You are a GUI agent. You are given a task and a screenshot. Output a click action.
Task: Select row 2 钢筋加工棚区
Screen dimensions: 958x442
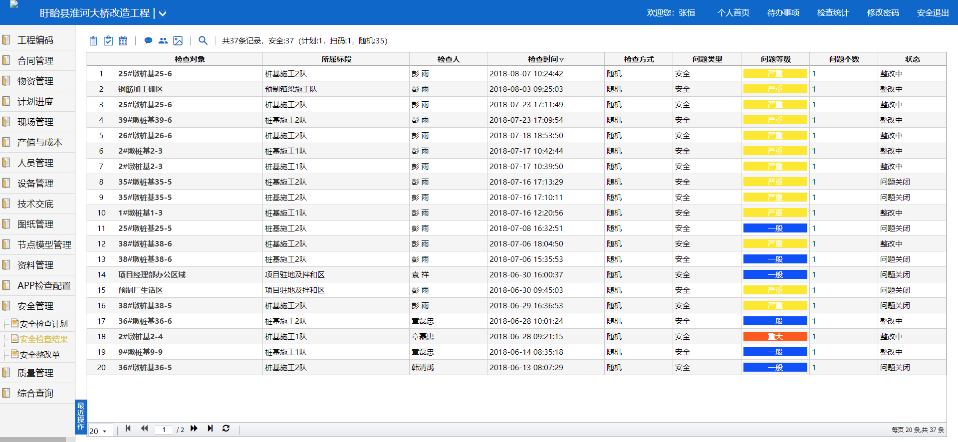click(516, 89)
